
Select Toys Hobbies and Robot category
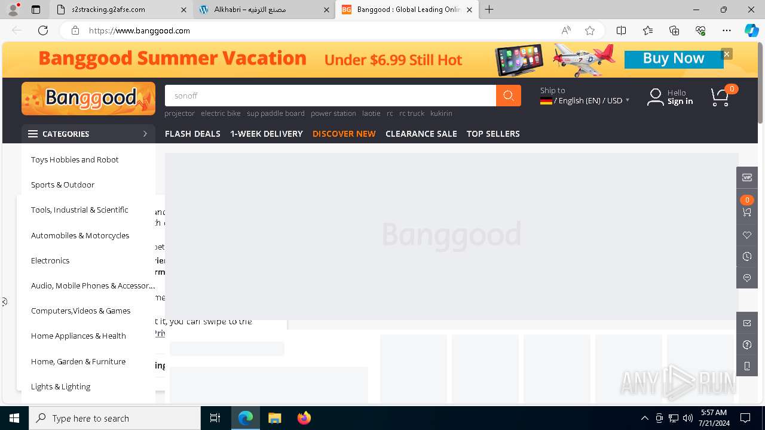pyautogui.click(x=75, y=159)
